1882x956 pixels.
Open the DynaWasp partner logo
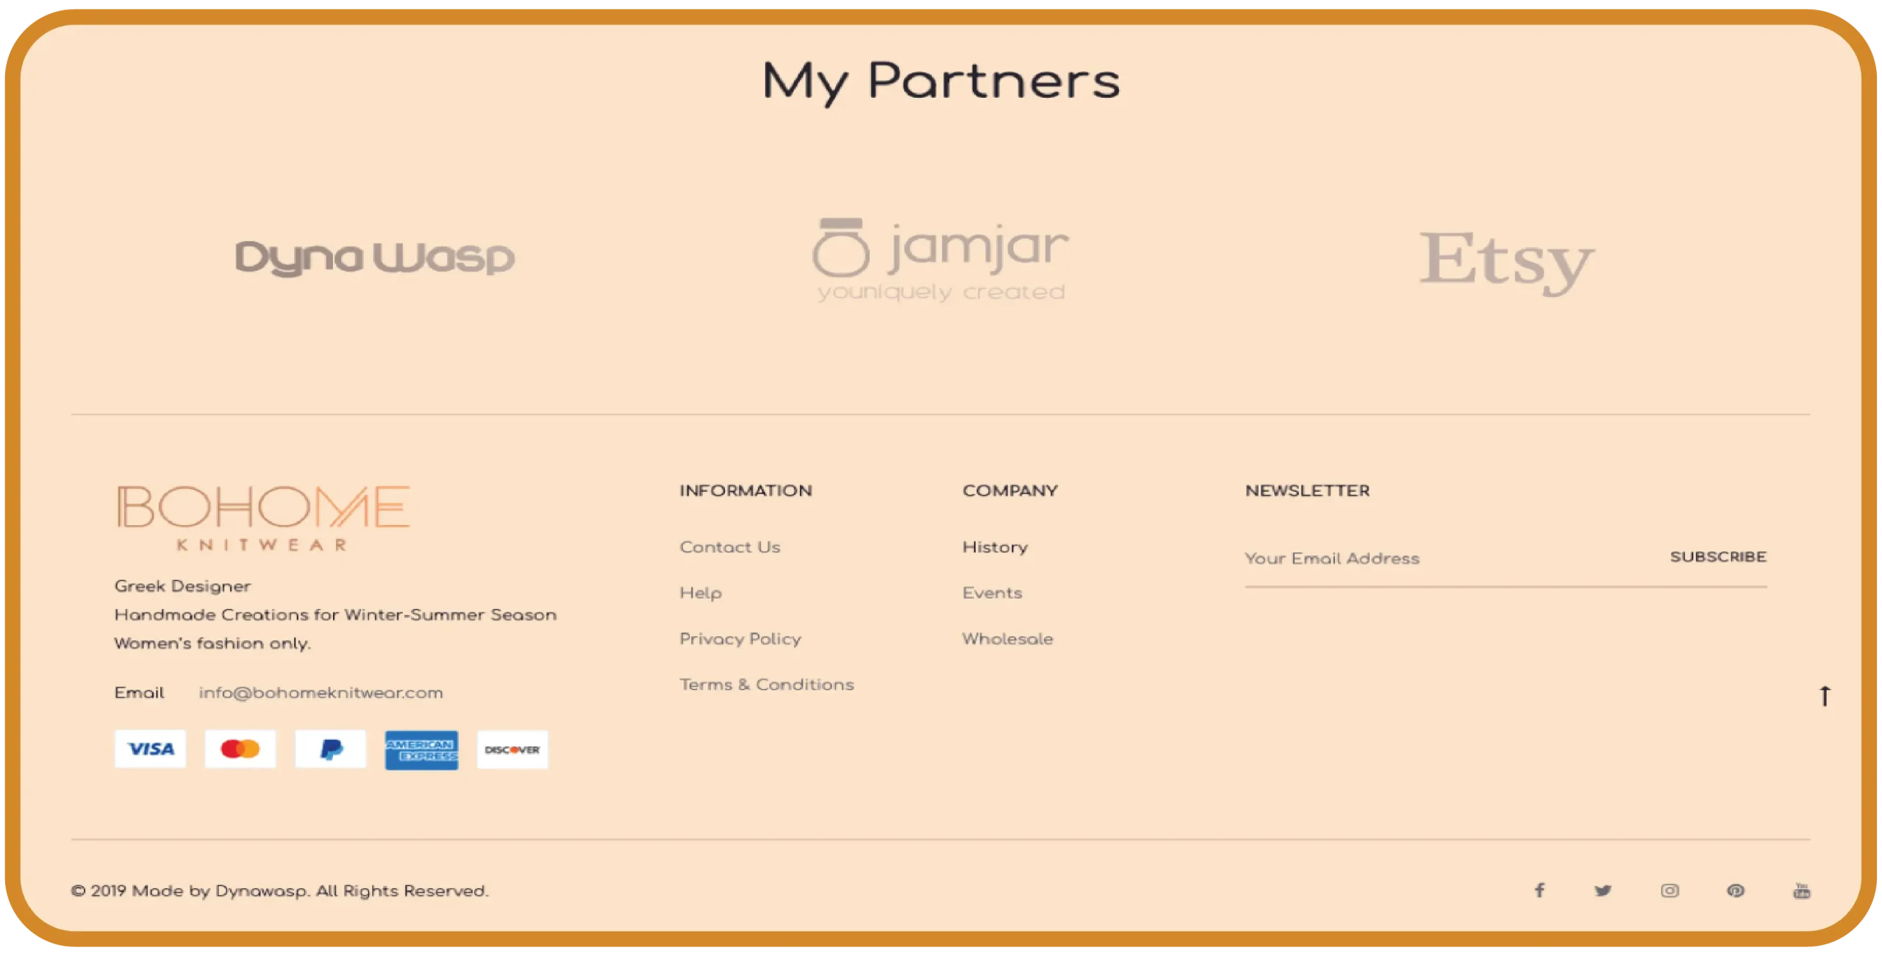[375, 257]
